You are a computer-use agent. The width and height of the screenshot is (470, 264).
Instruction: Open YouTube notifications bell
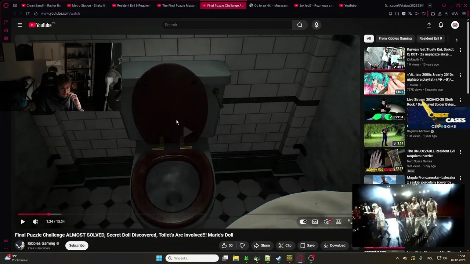(441, 25)
